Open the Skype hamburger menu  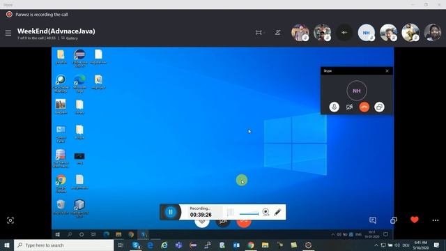coord(8,33)
